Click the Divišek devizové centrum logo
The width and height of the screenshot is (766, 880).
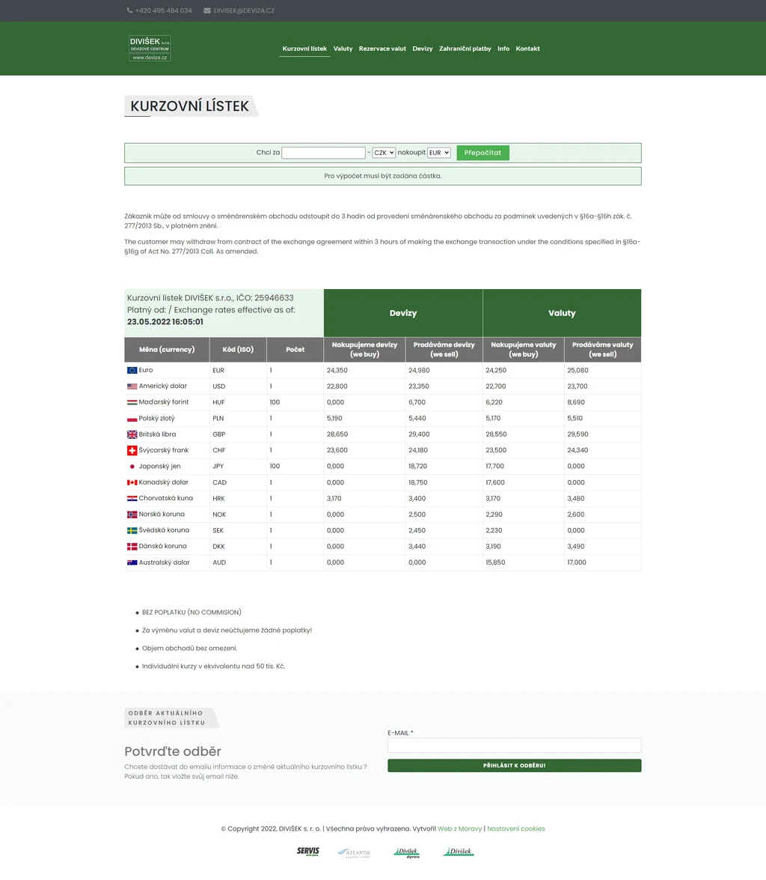pos(150,48)
